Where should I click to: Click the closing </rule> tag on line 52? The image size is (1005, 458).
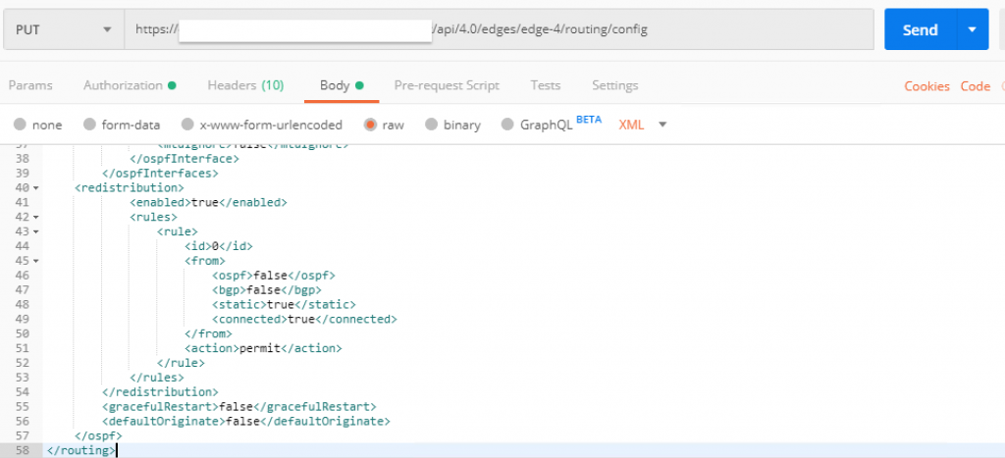click(181, 363)
